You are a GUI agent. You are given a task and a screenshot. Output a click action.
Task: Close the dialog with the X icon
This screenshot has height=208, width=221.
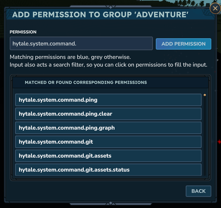pos(215,9)
